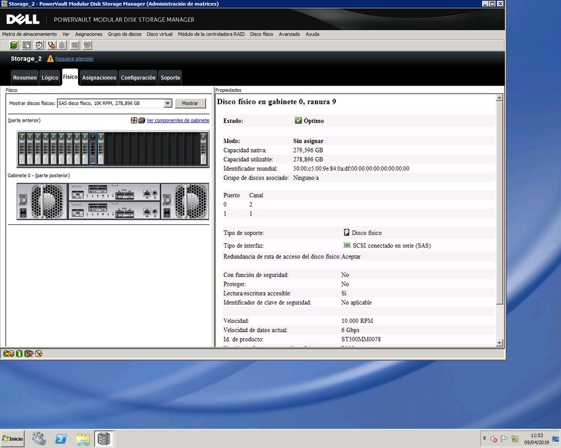Launch the stethoscope Recovery Guru toolbar icon
Screen dimensions: 561x448
52,45
